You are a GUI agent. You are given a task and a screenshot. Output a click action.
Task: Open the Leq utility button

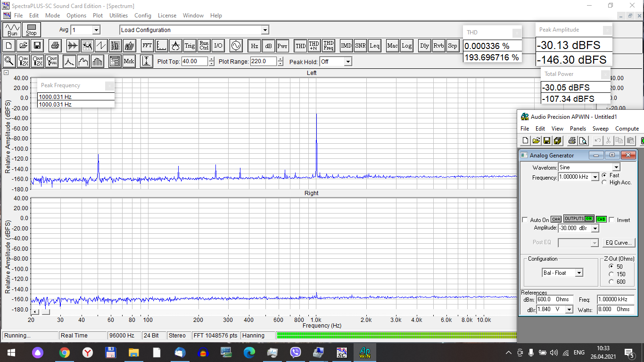375,46
